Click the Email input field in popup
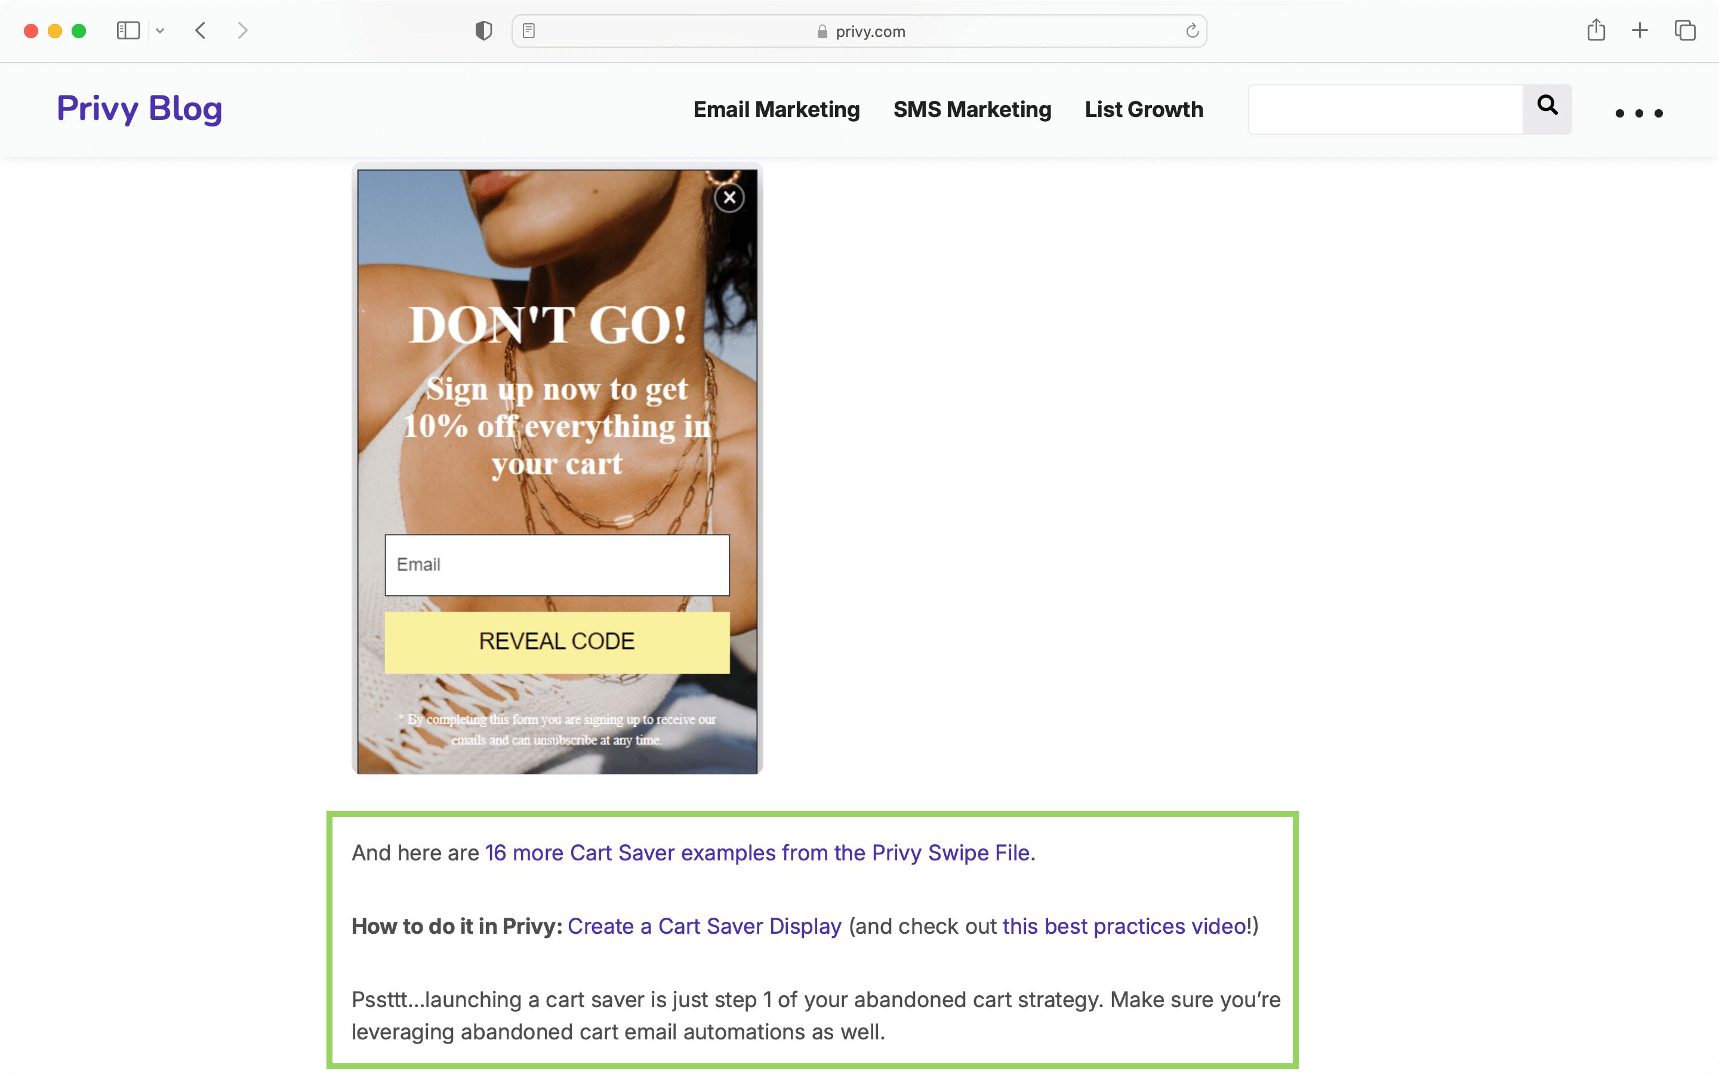 [x=557, y=564]
